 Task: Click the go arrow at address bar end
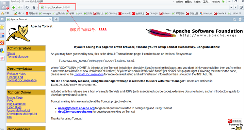coord(235,7)
